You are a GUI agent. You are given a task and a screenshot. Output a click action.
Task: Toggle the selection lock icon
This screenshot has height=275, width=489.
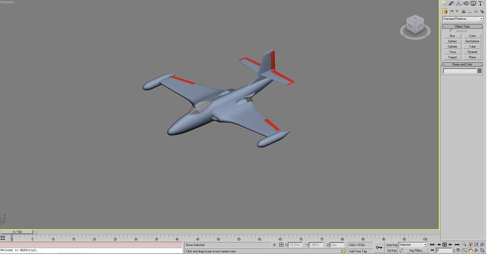[x=274, y=245]
